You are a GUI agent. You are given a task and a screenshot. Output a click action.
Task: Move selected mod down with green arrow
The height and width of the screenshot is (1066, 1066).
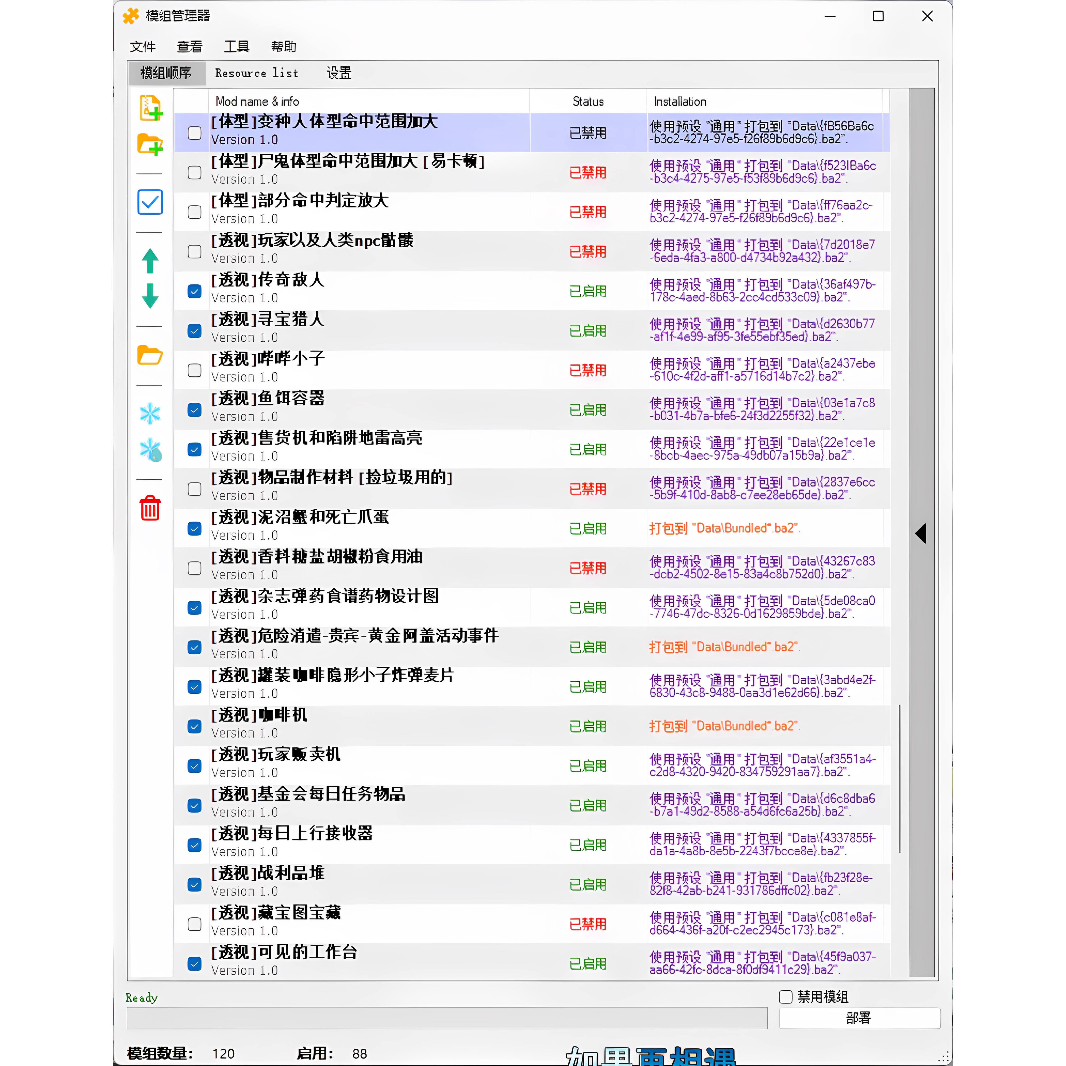tap(150, 296)
